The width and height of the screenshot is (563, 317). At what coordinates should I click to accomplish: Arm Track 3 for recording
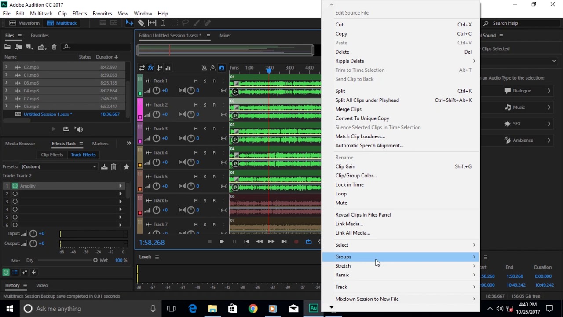click(x=214, y=129)
